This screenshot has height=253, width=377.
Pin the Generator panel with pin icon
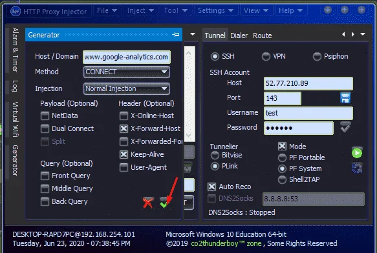[175, 35]
